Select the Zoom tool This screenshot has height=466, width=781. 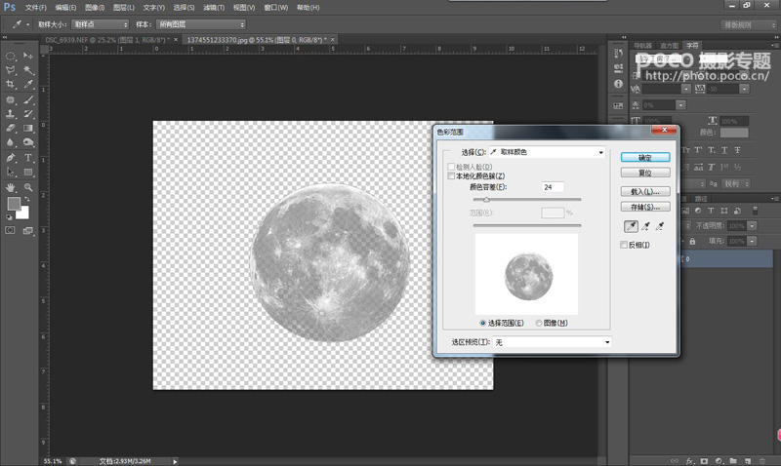tap(28, 187)
